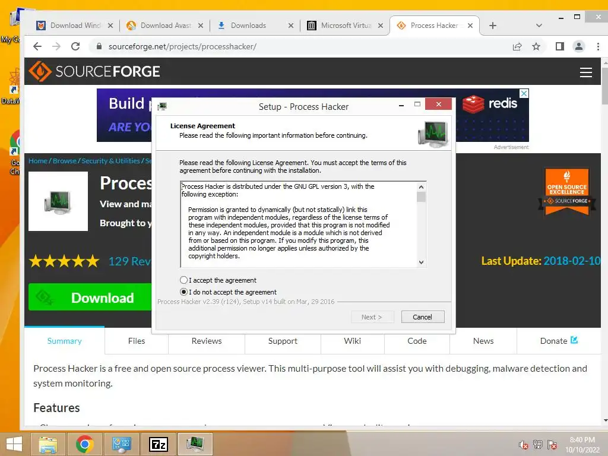Click the Process Hacker tab favicon
The image size is (608, 456).
click(401, 26)
